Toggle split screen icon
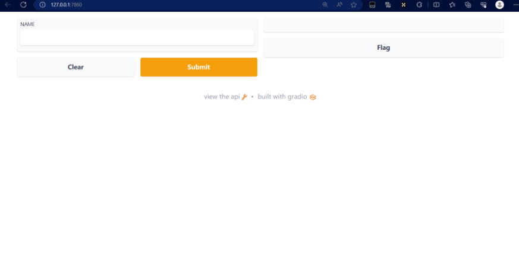The height and width of the screenshot is (261, 519). [x=436, y=5]
